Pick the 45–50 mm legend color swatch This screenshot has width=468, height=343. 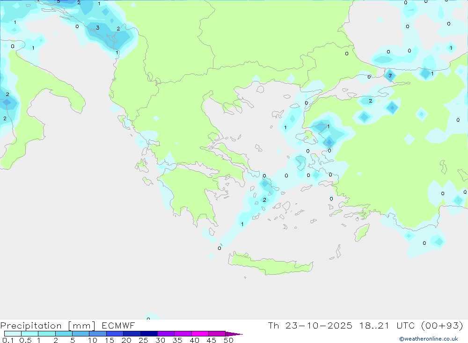(217, 334)
